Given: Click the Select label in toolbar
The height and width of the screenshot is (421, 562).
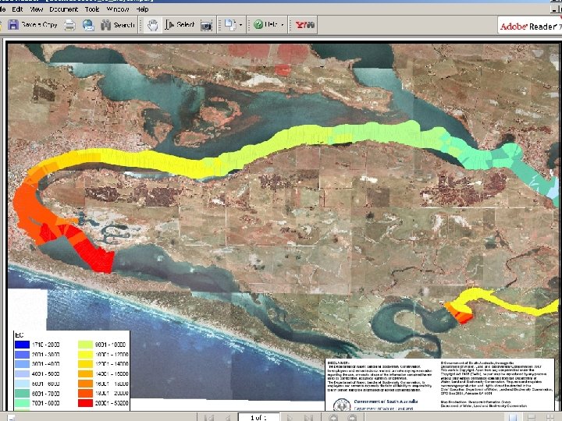Looking at the screenshot, I should pos(185,24).
